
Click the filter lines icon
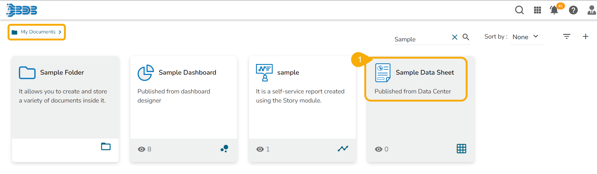pos(566,37)
